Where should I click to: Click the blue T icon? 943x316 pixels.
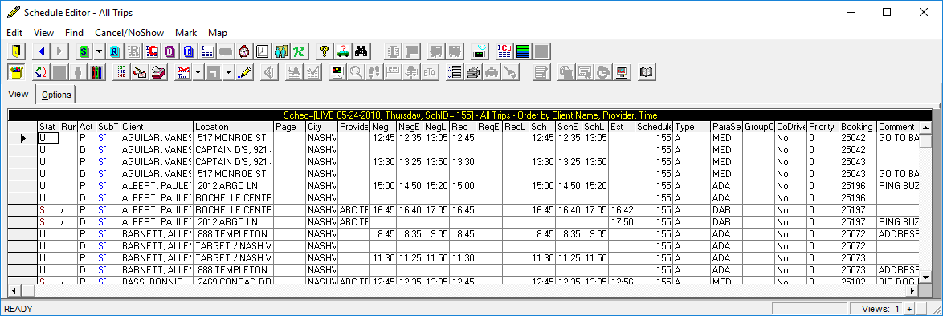coord(189,51)
